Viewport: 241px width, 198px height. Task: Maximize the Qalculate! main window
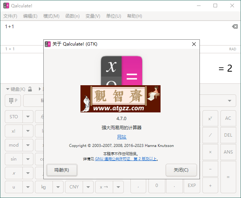pos(215,6)
